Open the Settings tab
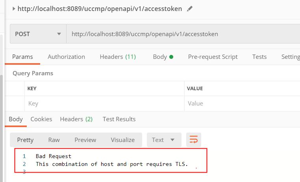This screenshot has height=182, width=300. 291,57
